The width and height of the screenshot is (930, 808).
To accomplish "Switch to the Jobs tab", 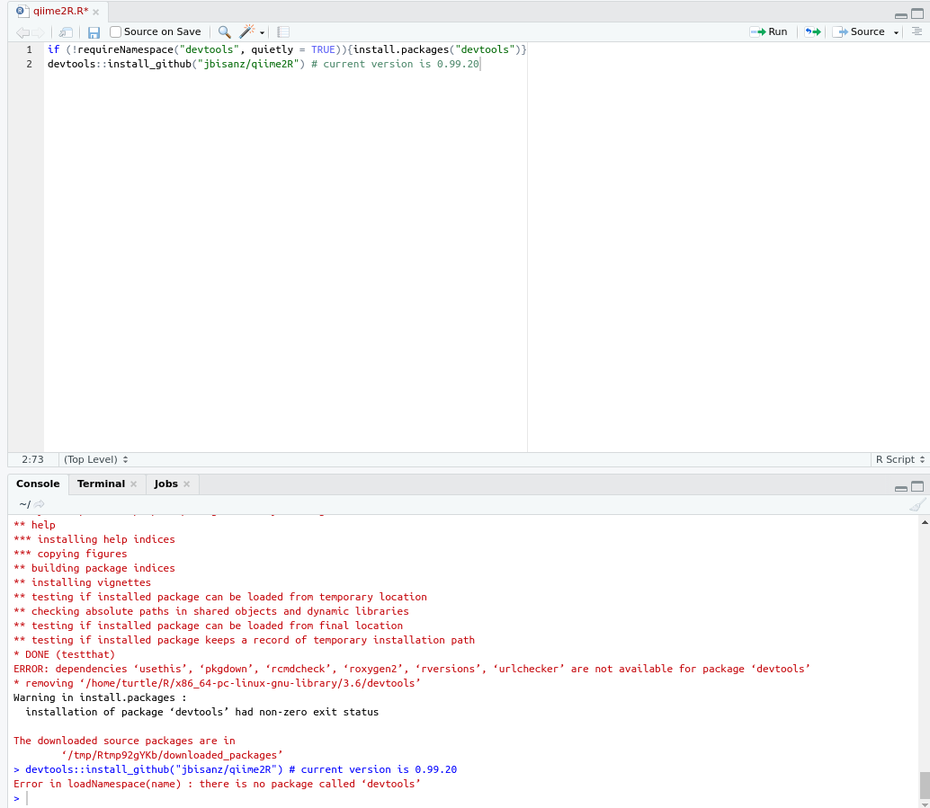I will click(x=165, y=484).
